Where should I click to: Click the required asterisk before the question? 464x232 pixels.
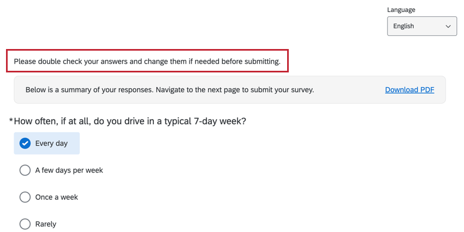point(11,121)
